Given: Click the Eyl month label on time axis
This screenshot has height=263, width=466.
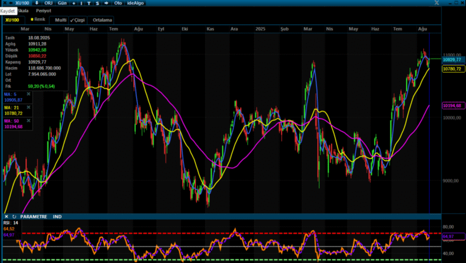Looking at the screenshot, I should tap(161, 29).
